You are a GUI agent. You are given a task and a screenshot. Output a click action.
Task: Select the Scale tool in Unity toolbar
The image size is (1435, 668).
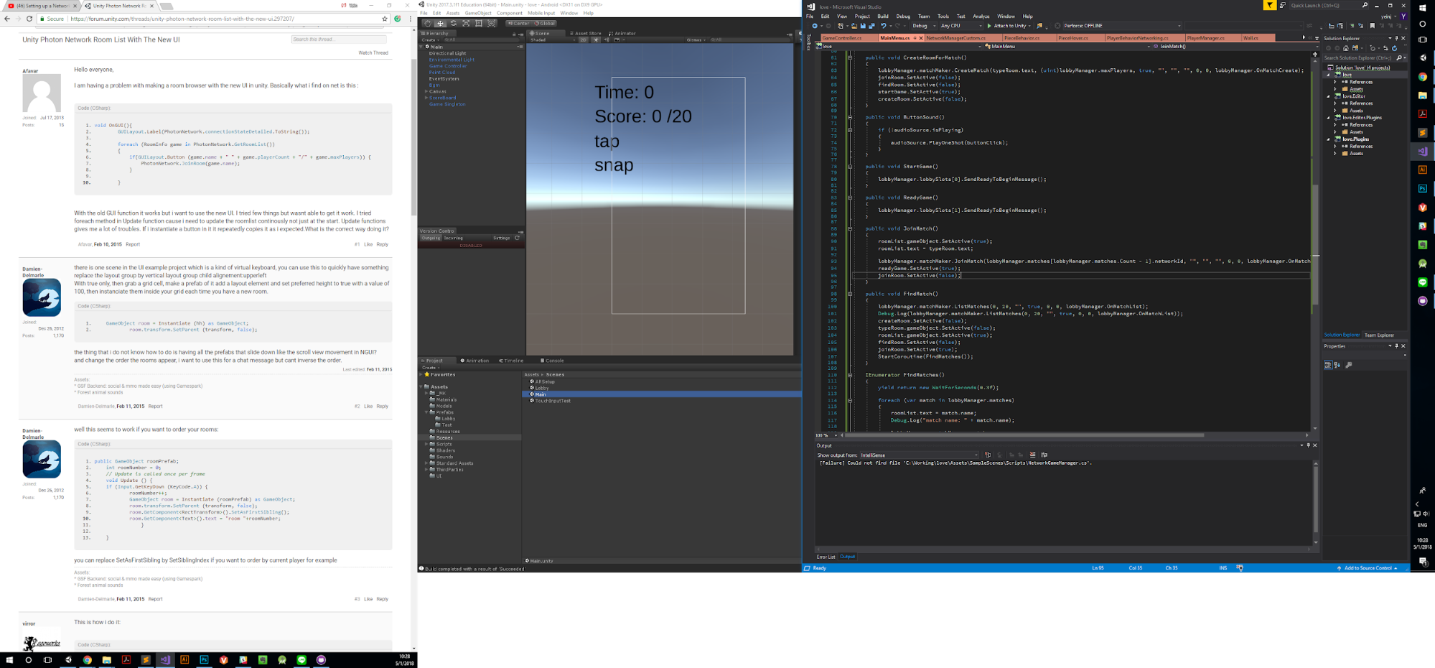[466, 23]
